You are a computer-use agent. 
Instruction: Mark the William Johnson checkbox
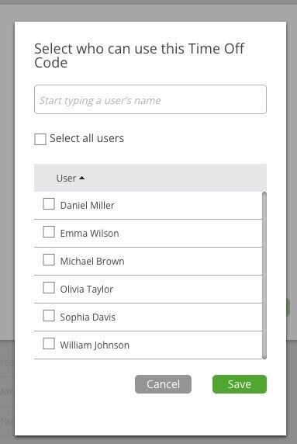click(49, 343)
